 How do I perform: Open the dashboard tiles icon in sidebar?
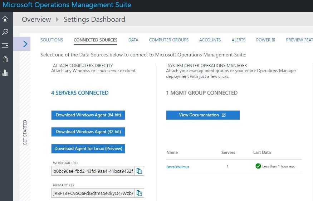click(x=5, y=45)
